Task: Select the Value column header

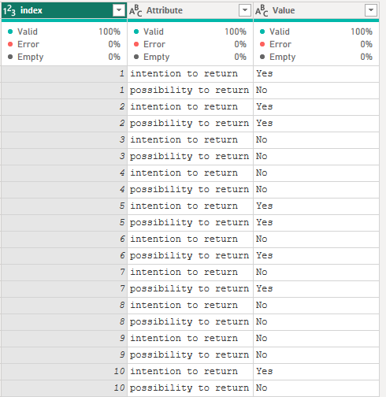Action: (x=316, y=10)
